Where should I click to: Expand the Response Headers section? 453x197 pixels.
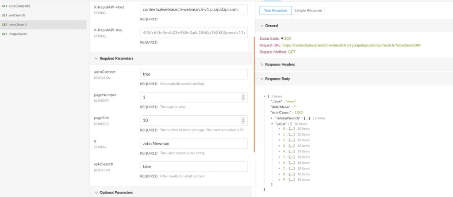pos(261,64)
